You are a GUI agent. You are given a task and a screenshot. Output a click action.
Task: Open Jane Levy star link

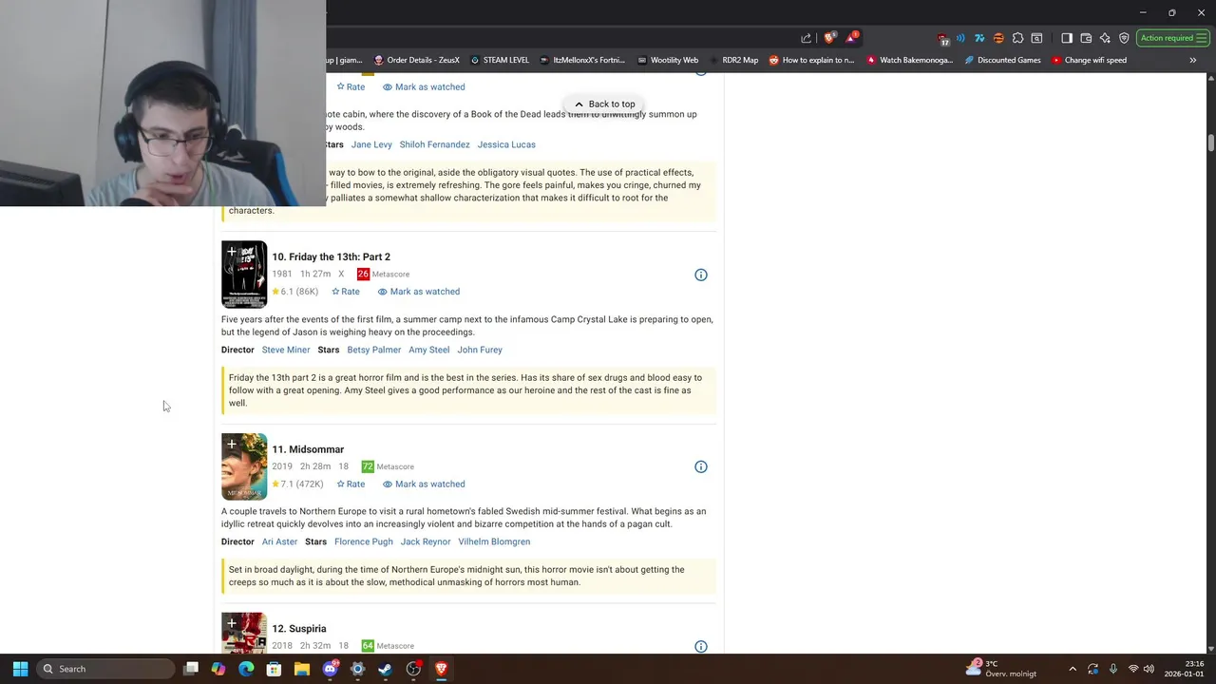(x=371, y=144)
